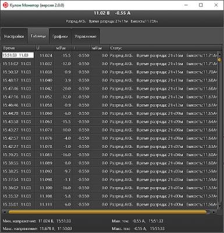Click the horizontal yellow scrollbar thumb

108,212
